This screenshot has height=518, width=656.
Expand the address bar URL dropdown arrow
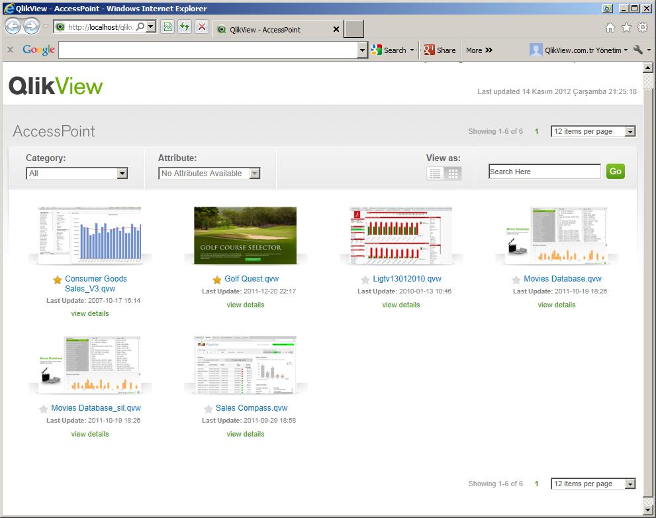click(x=152, y=26)
